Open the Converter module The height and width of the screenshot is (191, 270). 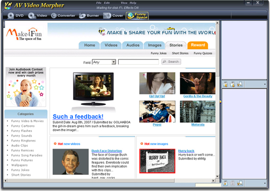point(63,16)
